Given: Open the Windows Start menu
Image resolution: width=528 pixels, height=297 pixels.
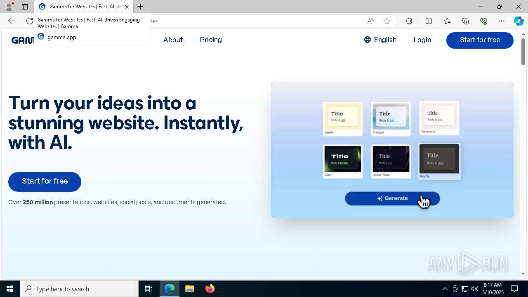Looking at the screenshot, I should (x=10, y=289).
